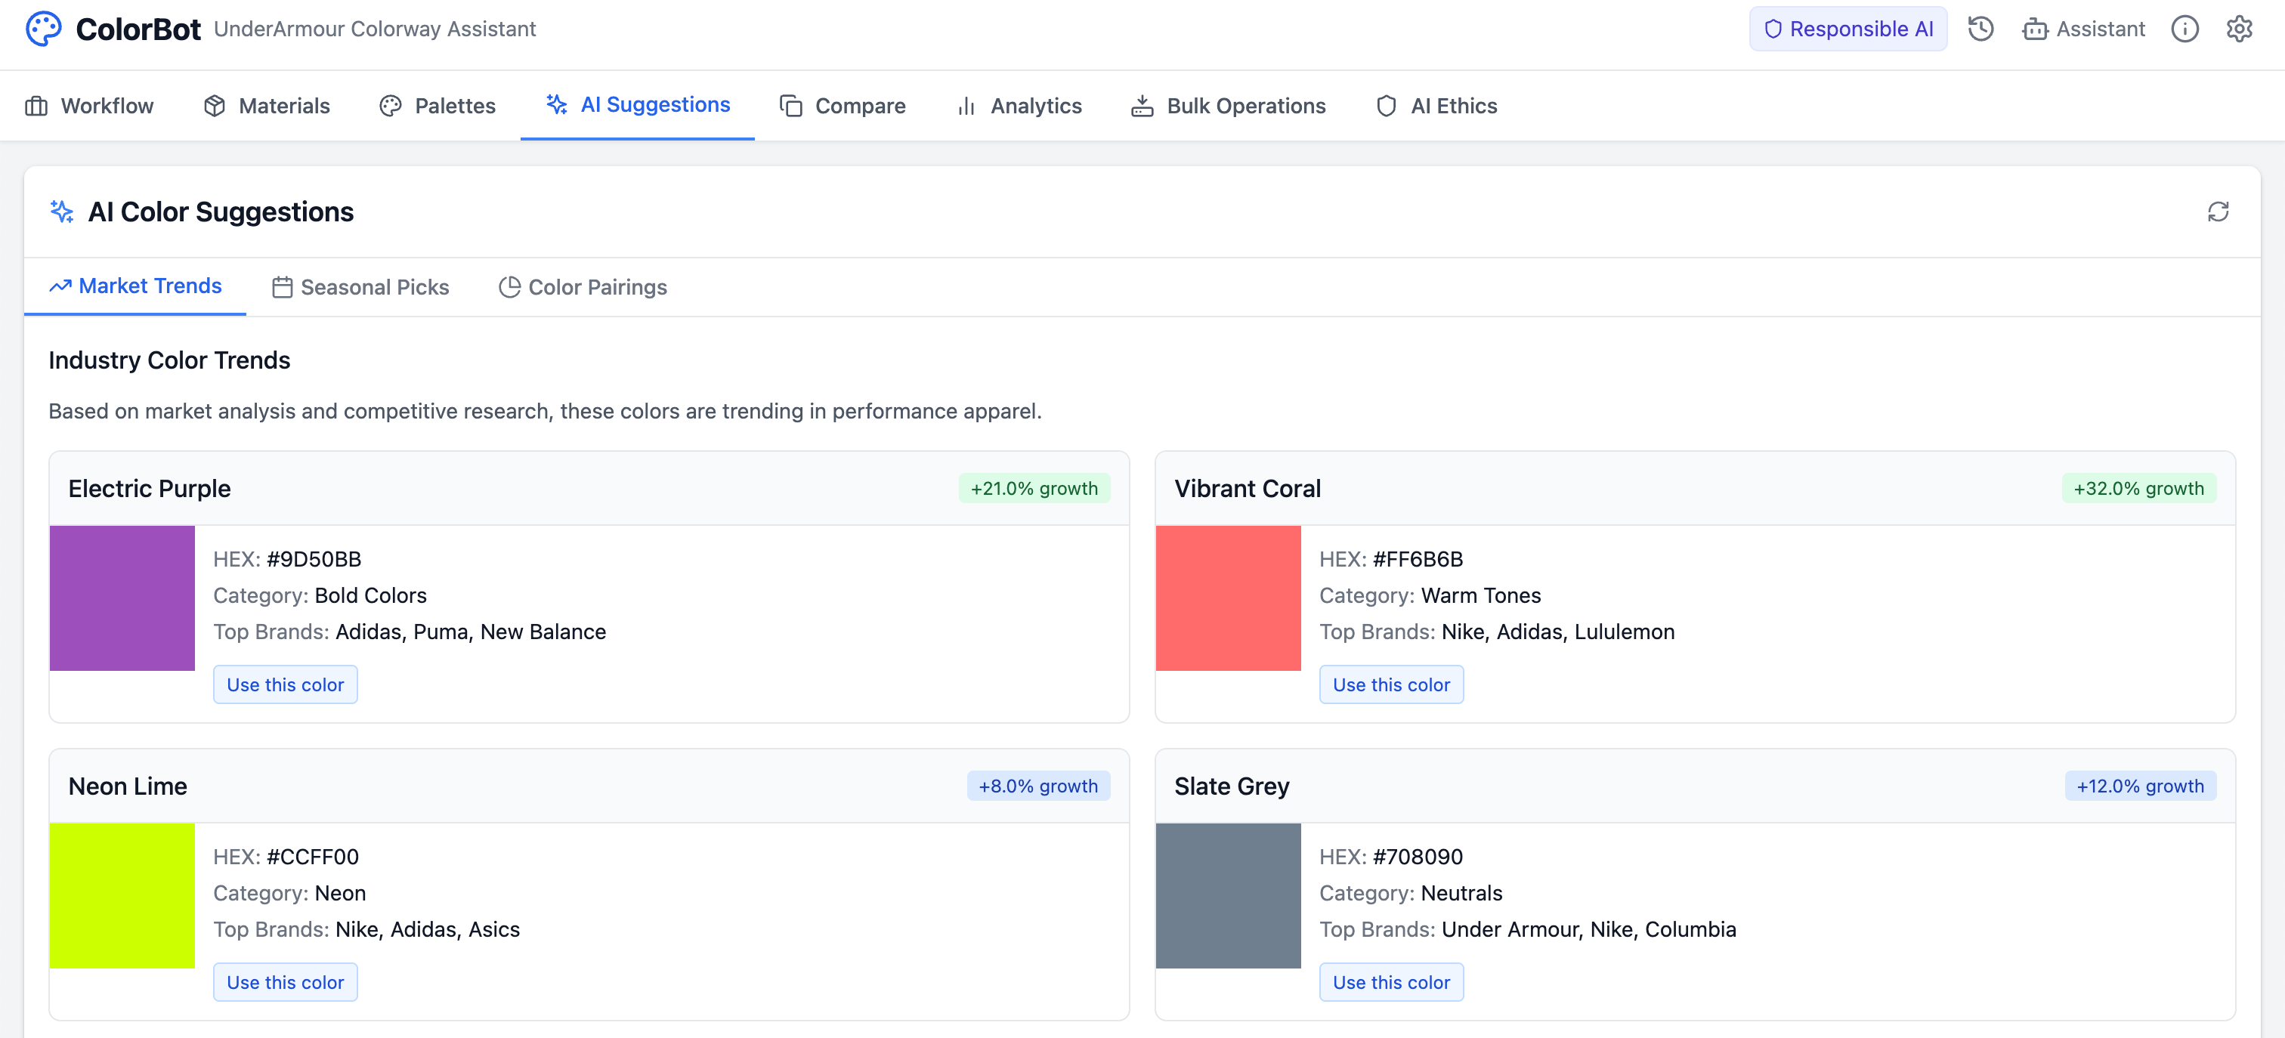Open the Assistant robot button

point(2082,29)
